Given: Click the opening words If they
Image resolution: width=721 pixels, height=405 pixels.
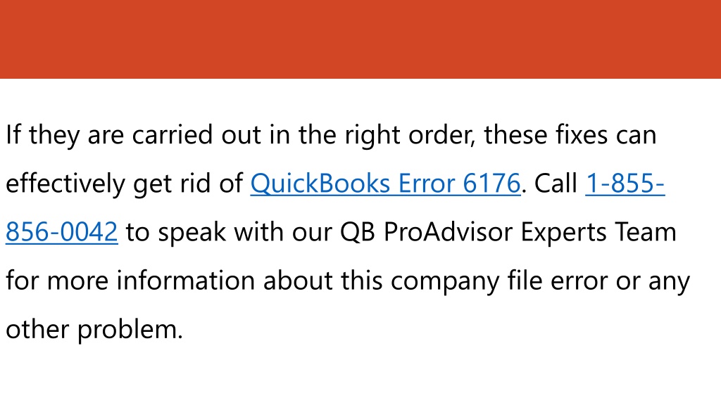Looking at the screenshot, I should pyautogui.click(x=42, y=135).
